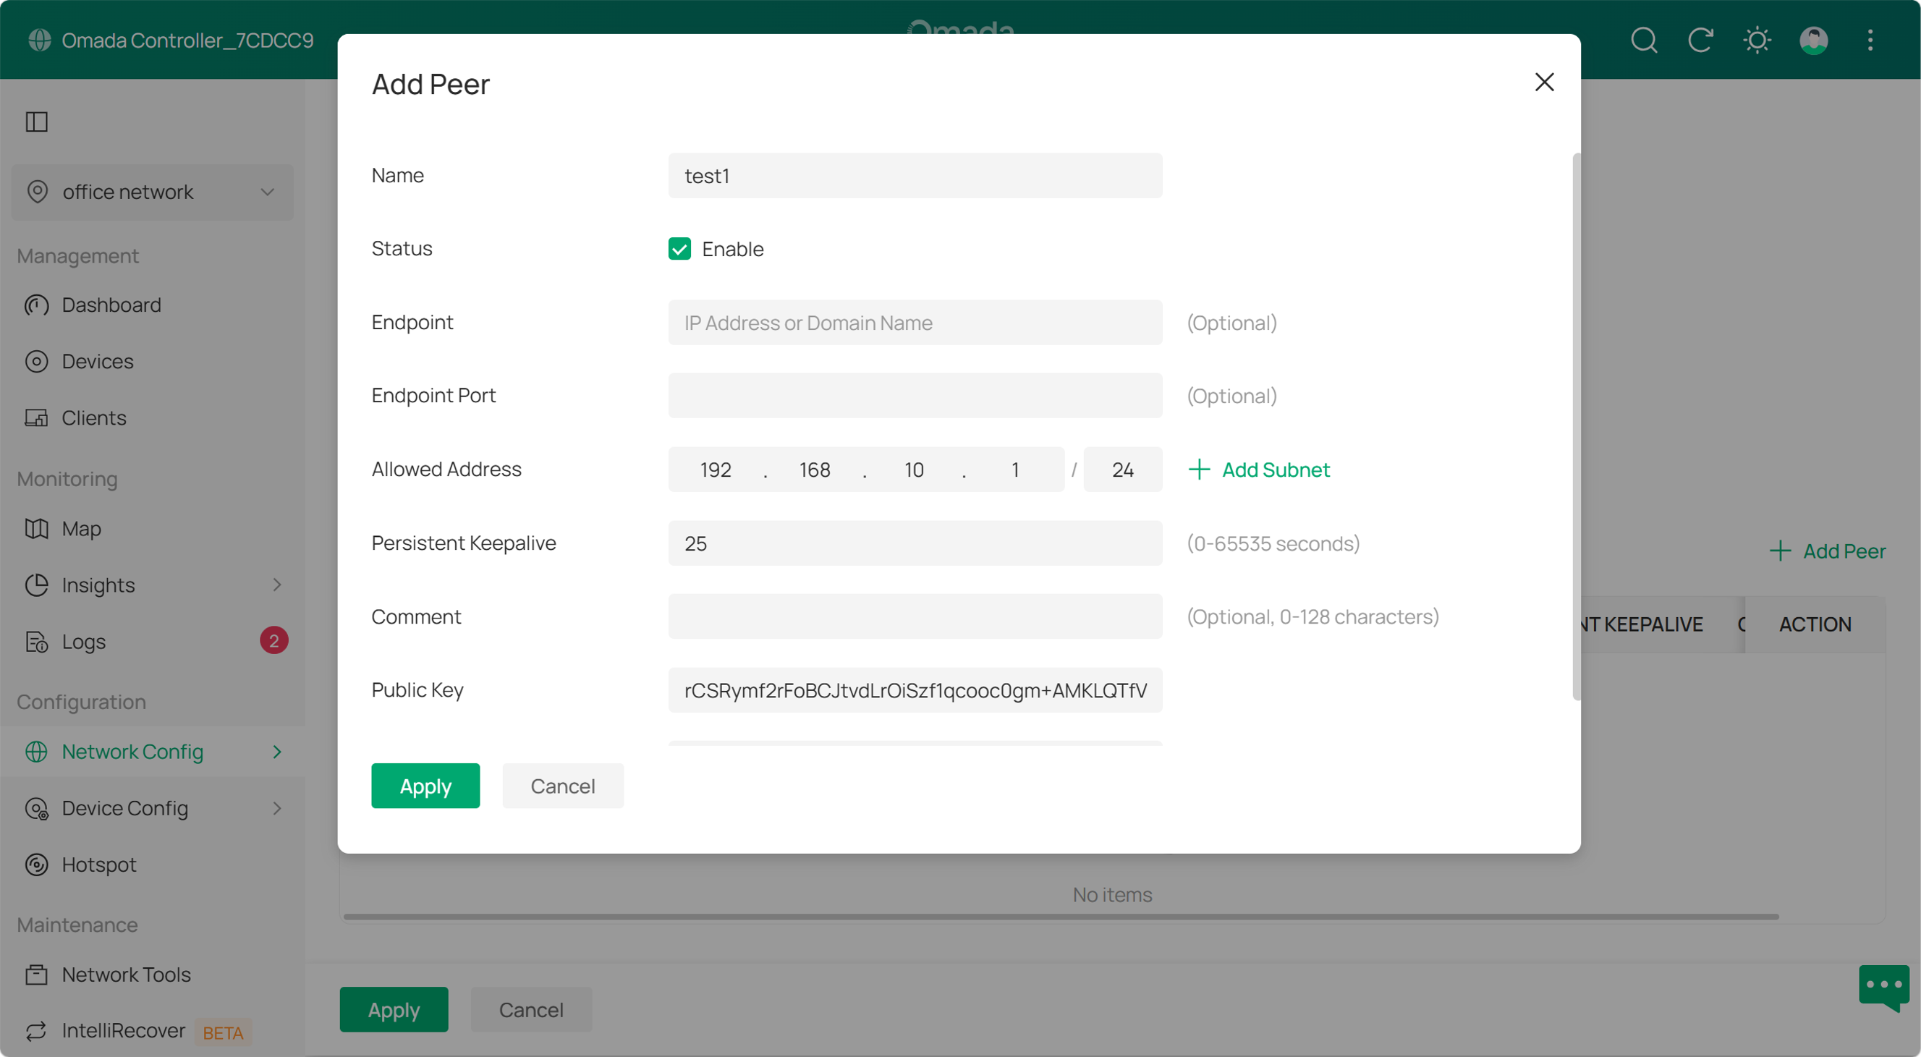Open the three-dot more menu

[1870, 40]
